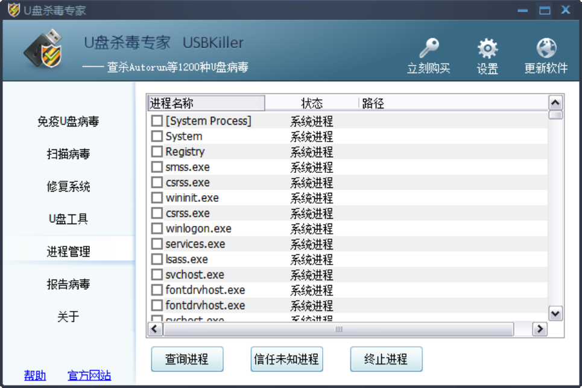Click the 终止进程 button

tap(386, 360)
